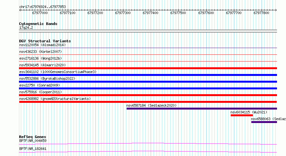The height and width of the screenshot is (156, 286).
Task: Click nsv4268982 (gnomADStructuralVariants) label
Action: point(55,99)
